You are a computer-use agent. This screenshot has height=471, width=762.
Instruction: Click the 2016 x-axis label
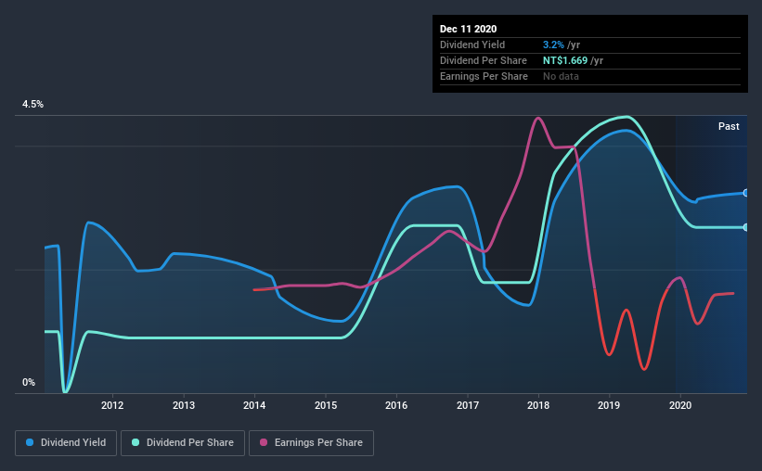click(396, 405)
